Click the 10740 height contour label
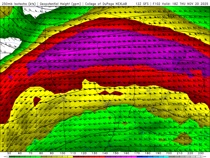Screen dimensions: 210x158 (x=160, y=135)
